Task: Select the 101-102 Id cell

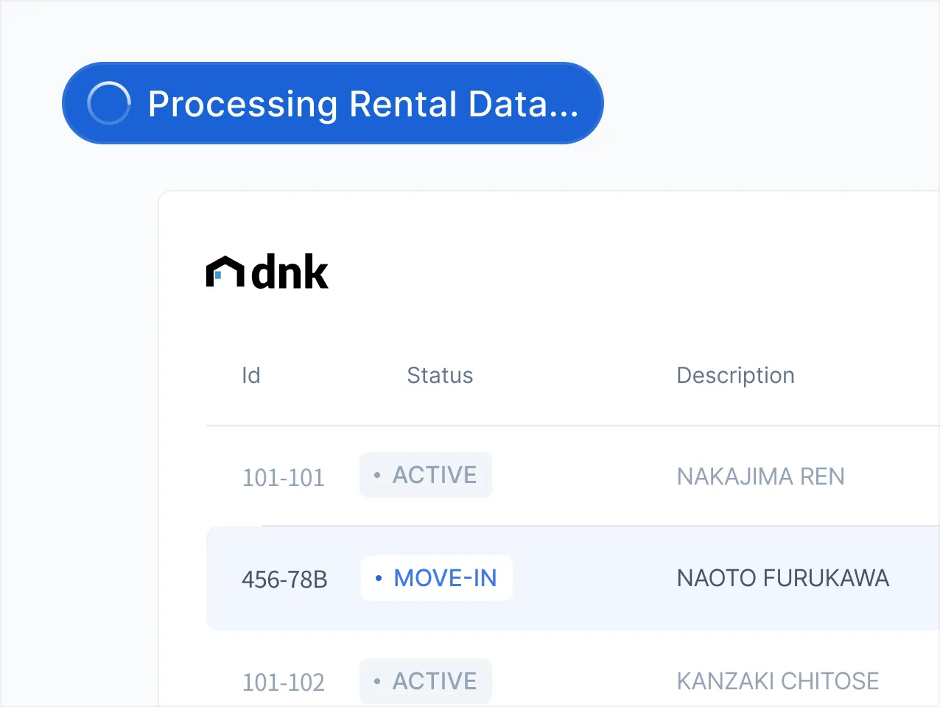Action: coord(284,683)
